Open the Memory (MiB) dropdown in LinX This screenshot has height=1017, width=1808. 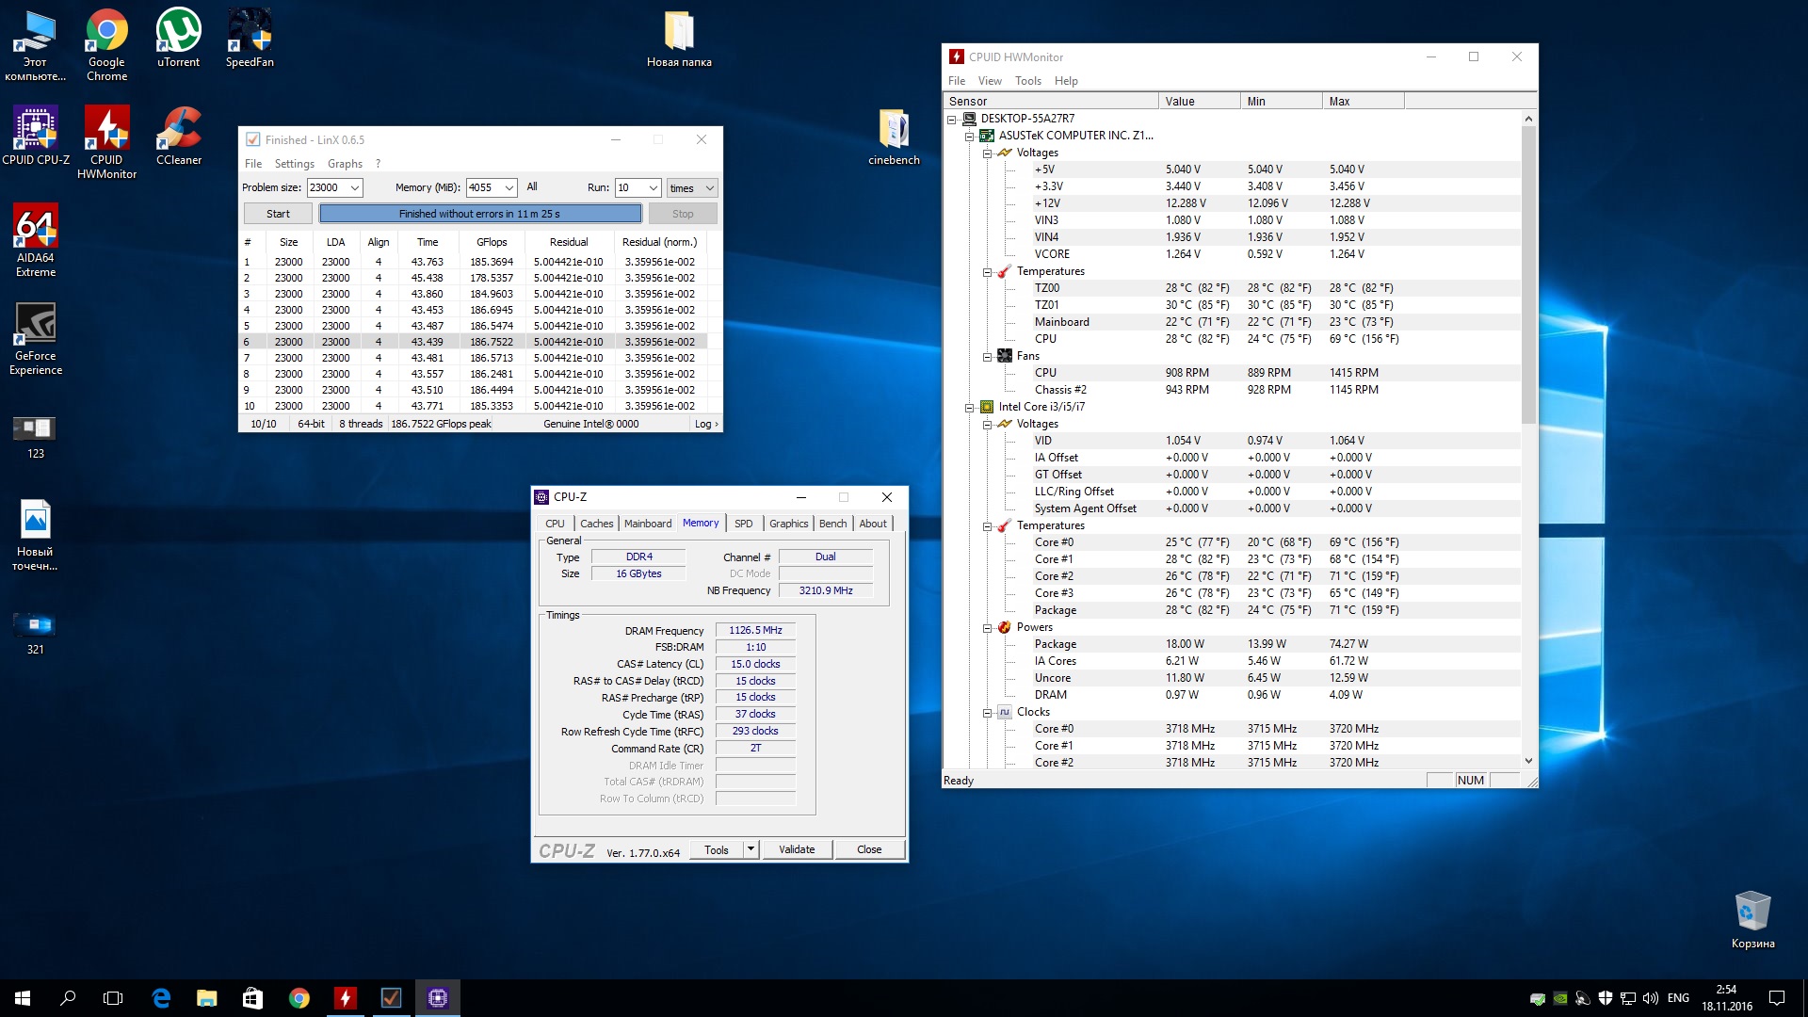pyautogui.click(x=509, y=188)
